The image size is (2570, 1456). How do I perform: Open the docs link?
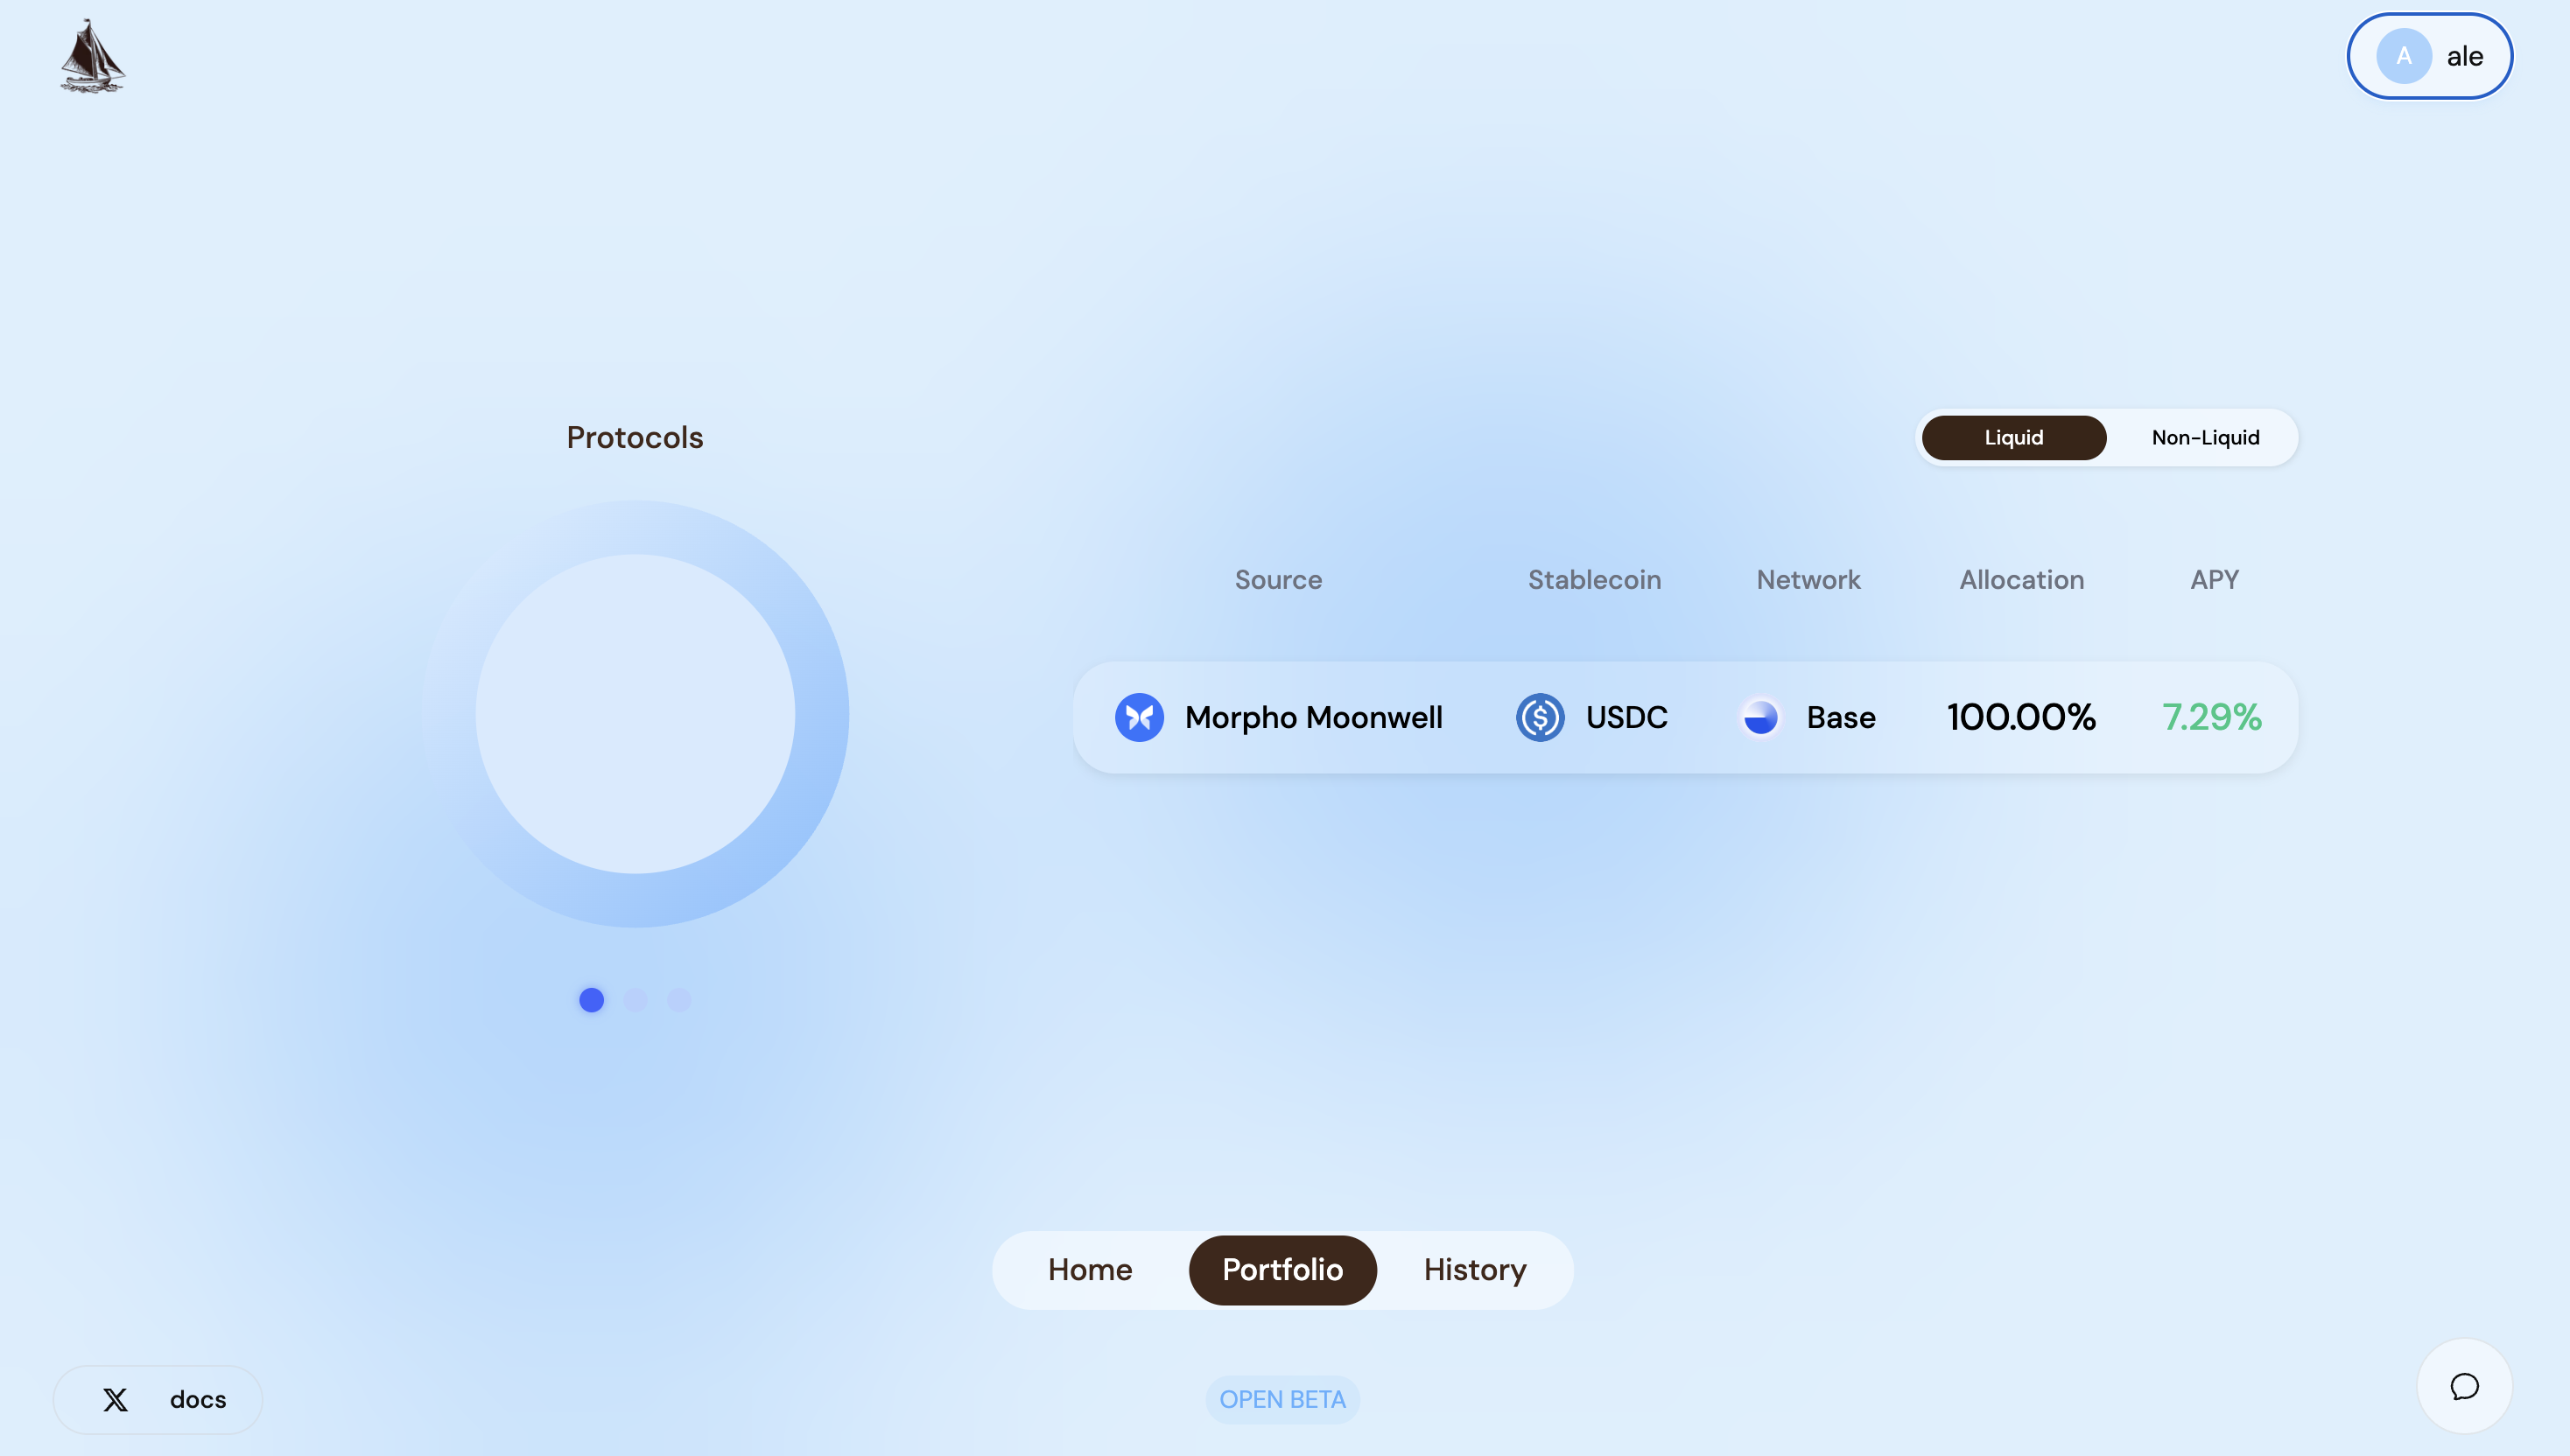click(198, 1399)
